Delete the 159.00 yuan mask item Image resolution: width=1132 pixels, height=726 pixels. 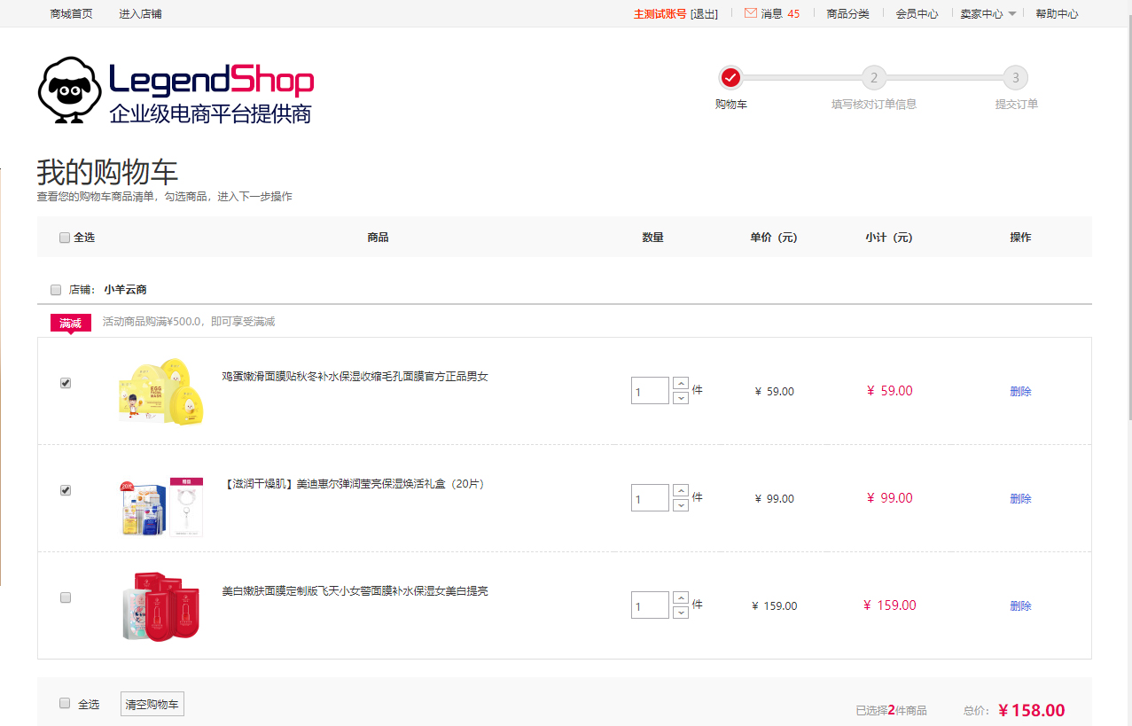coord(1020,606)
